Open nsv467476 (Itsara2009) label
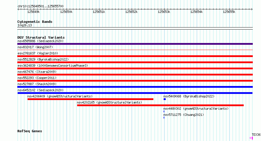This screenshot has width=261, height=141. pyautogui.click(x=37, y=72)
